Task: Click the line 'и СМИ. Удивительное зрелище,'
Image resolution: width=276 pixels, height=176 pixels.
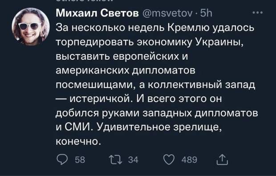Action: point(138,127)
